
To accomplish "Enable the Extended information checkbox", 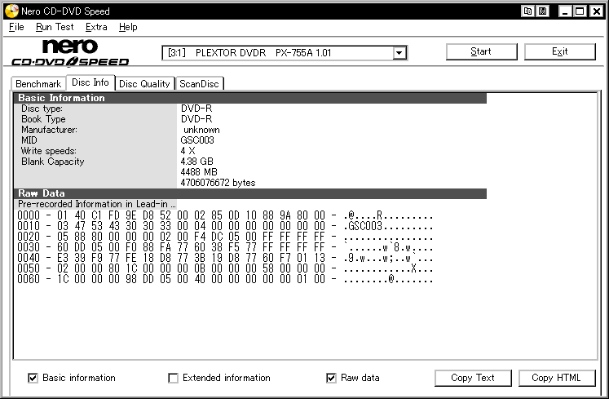I will (173, 378).
